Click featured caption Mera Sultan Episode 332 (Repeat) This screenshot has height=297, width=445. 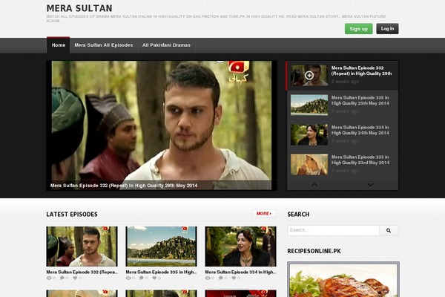124,186
